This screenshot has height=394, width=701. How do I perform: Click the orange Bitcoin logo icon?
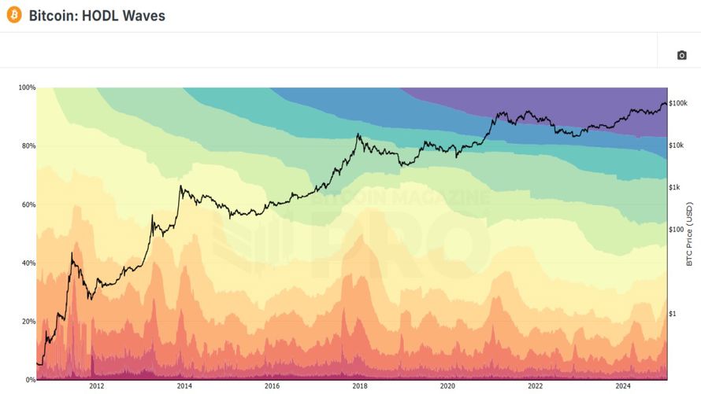14,15
